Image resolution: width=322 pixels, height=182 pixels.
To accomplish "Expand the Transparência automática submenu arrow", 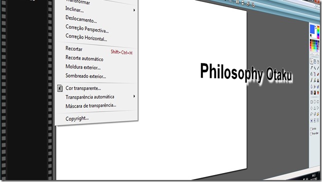I will pos(134,96).
